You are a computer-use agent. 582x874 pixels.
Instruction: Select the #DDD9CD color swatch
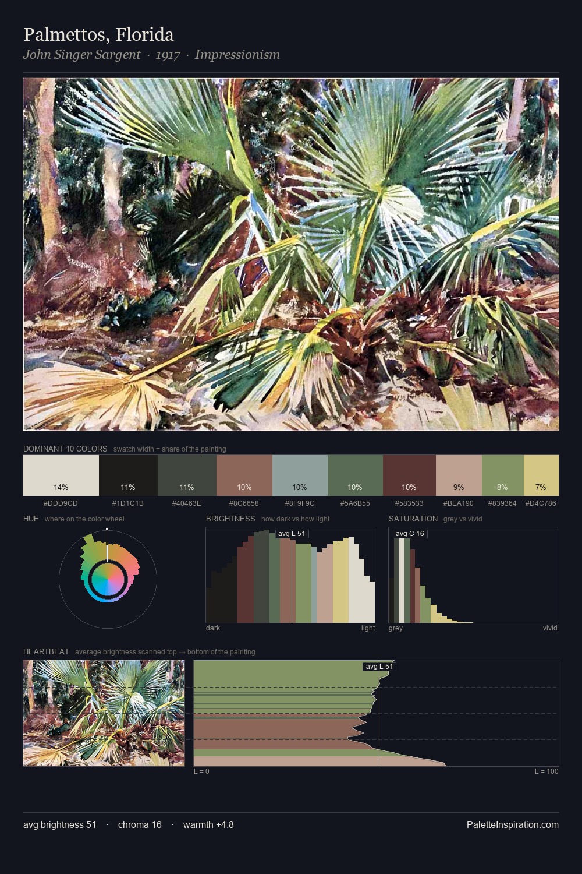pos(61,475)
